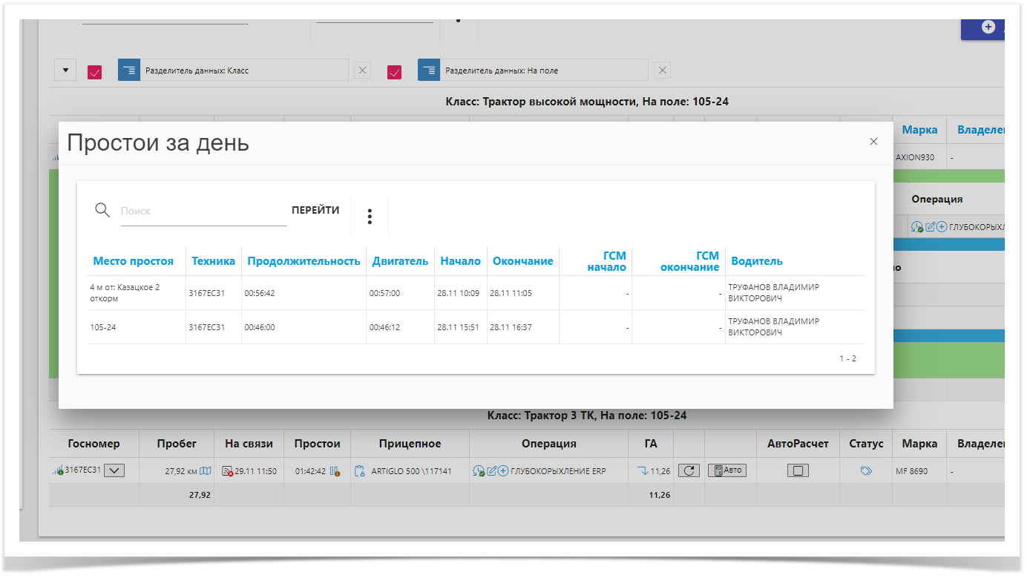The height and width of the screenshot is (578, 1030).
Task: Sort by the Продолжительность column header
Action: point(304,261)
